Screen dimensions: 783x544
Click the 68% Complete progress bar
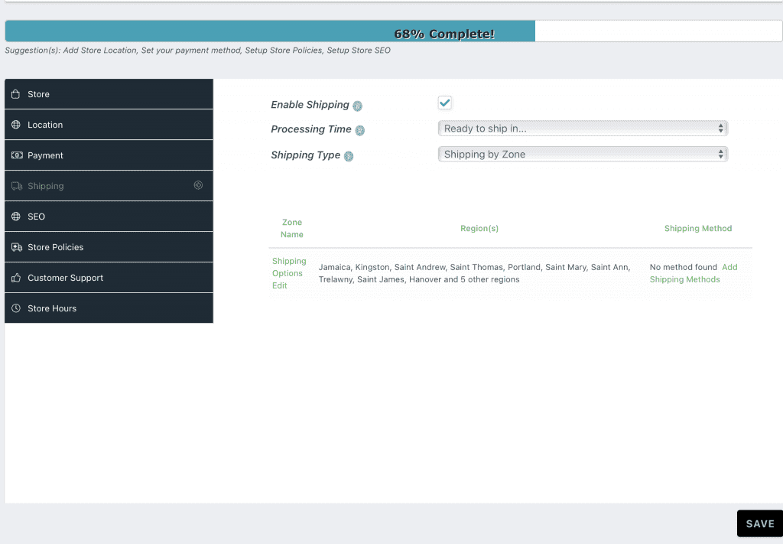click(394, 31)
